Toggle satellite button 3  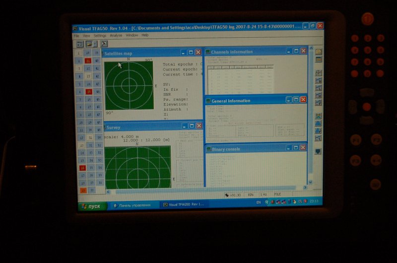tap(79, 68)
